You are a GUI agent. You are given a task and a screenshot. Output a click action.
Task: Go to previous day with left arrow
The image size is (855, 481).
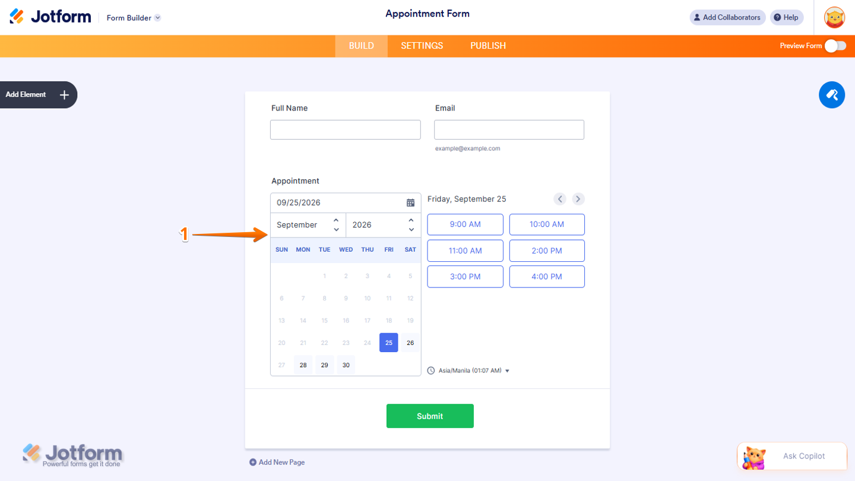pyautogui.click(x=560, y=199)
